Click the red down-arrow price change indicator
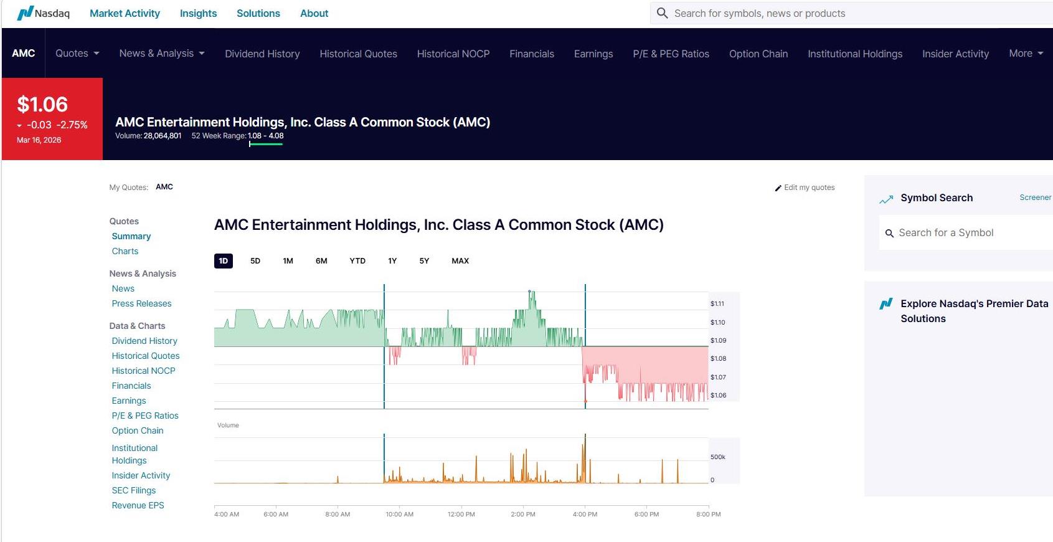The image size is (1053, 542). 19,126
